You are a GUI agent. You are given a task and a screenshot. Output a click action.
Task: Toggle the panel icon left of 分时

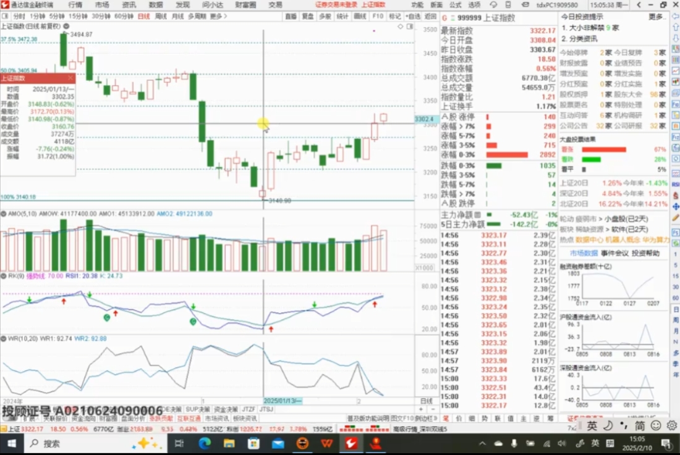click(x=6, y=15)
